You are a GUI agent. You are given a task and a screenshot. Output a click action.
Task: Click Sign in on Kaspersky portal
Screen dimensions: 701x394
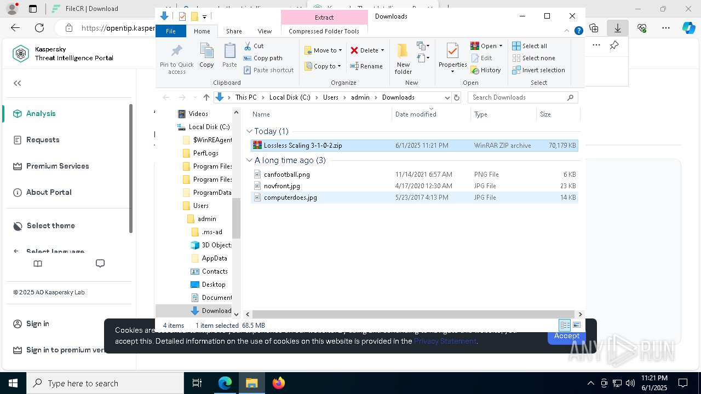point(37,323)
